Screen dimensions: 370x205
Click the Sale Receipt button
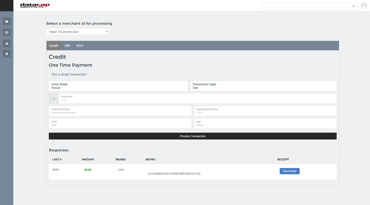click(x=290, y=171)
